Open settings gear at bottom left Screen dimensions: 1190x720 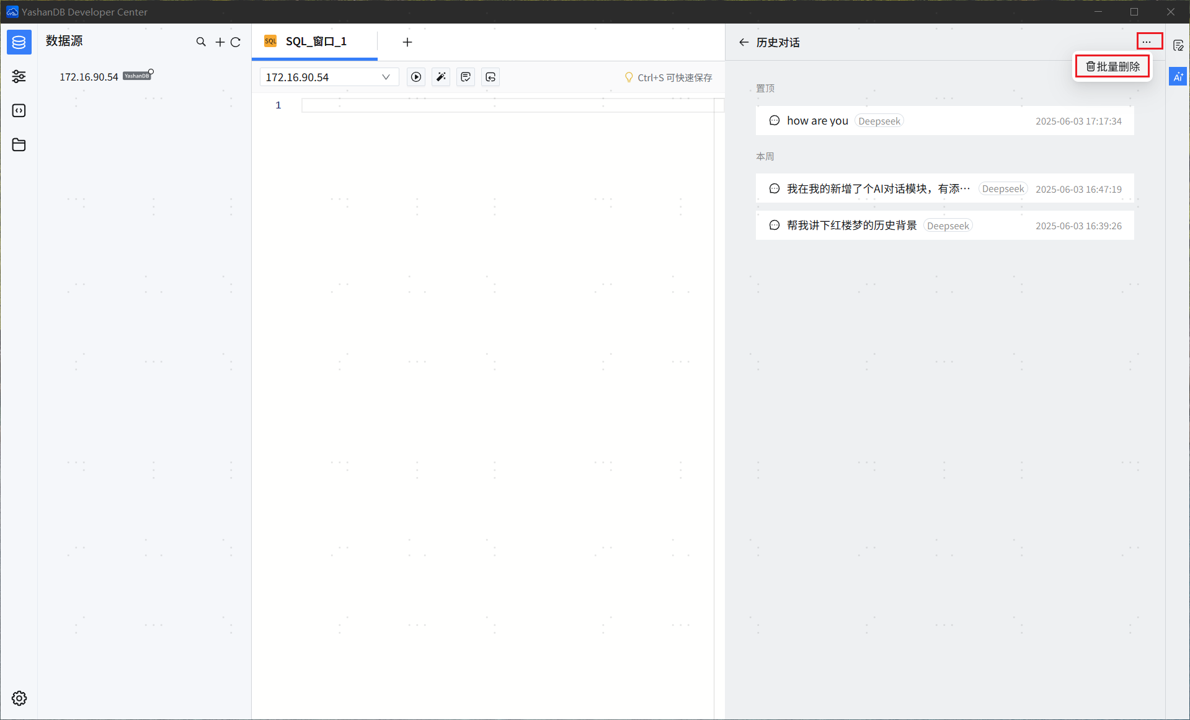[19, 698]
